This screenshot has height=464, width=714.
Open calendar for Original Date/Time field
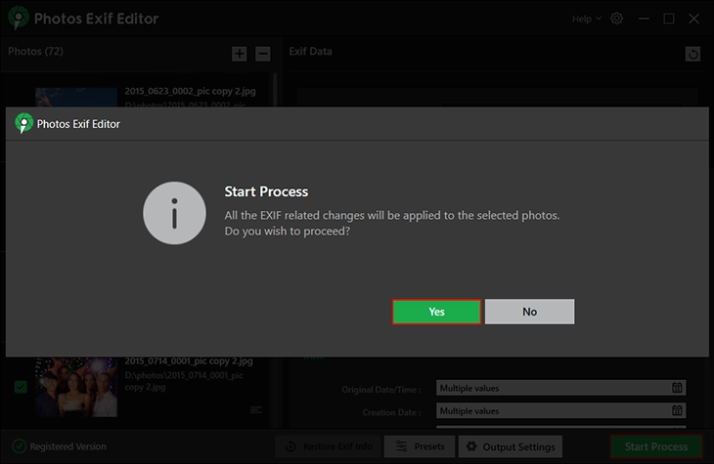click(x=677, y=388)
